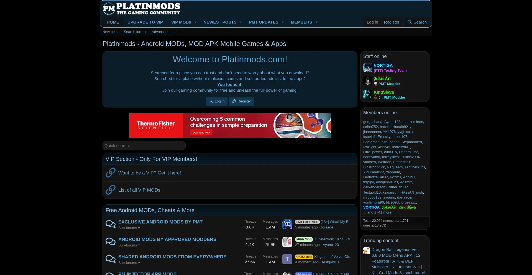Open VØRTIGA profile in Staff online
532x275 pixels.
point(383,65)
